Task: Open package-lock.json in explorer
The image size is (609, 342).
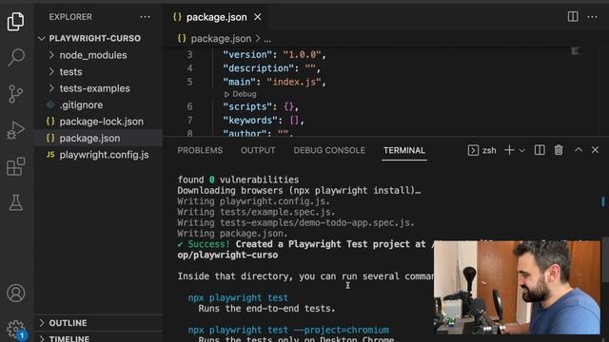Action: (x=102, y=122)
